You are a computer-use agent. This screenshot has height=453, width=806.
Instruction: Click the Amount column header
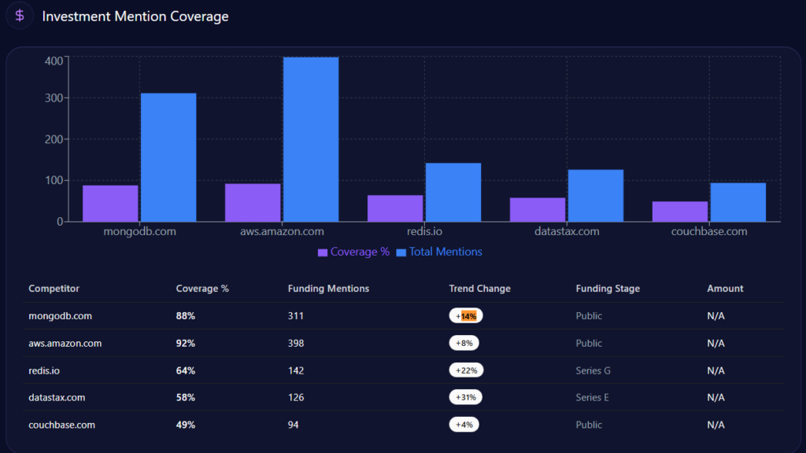pyautogui.click(x=725, y=289)
